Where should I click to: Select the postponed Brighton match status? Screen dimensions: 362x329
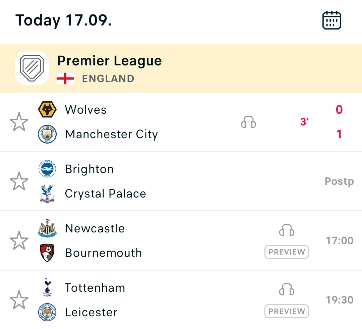point(339,181)
